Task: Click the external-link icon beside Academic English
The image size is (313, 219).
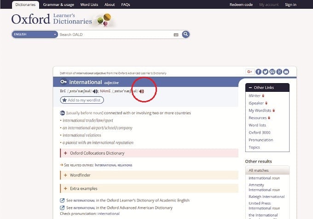Action: tap(62, 200)
